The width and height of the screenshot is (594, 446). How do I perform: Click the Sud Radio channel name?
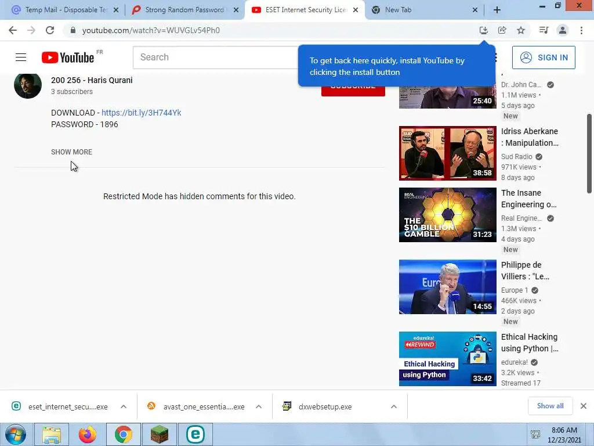click(x=517, y=157)
